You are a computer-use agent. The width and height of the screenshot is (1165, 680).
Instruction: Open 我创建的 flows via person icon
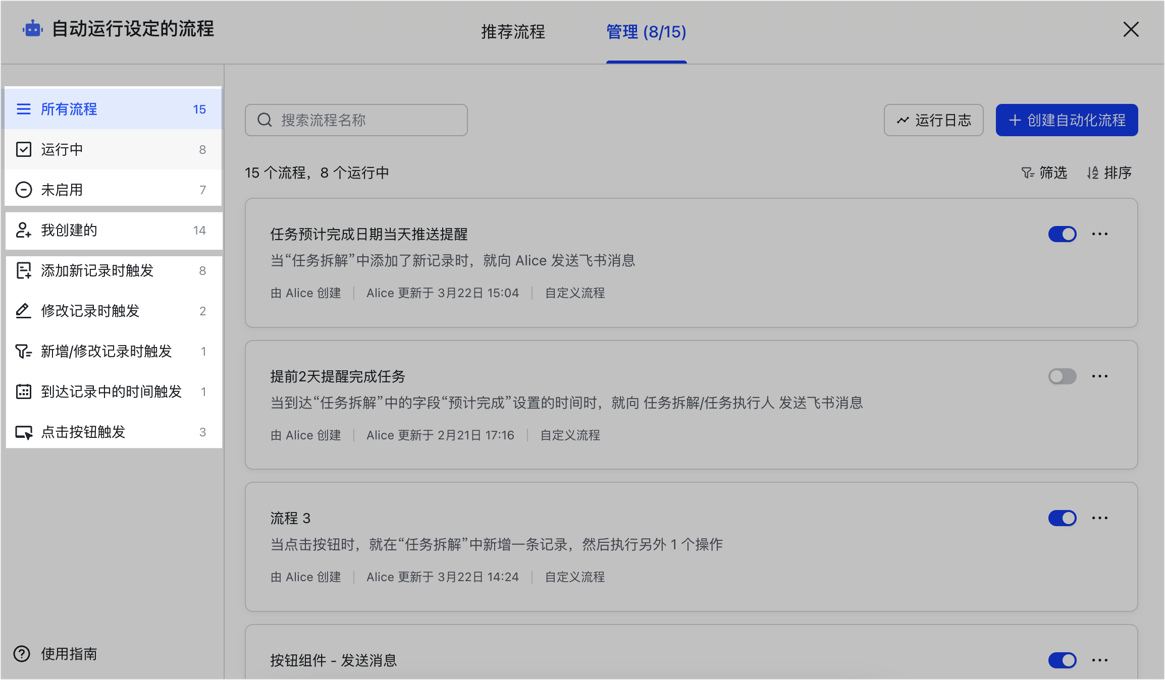pyautogui.click(x=24, y=230)
